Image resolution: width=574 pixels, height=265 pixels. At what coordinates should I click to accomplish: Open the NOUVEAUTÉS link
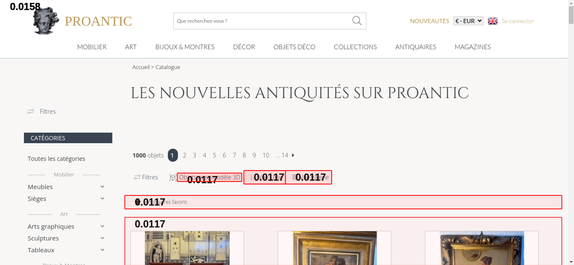(x=429, y=21)
